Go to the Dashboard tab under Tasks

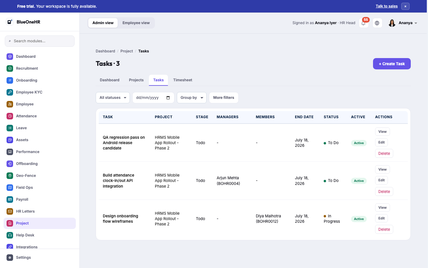[x=110, y=80]
